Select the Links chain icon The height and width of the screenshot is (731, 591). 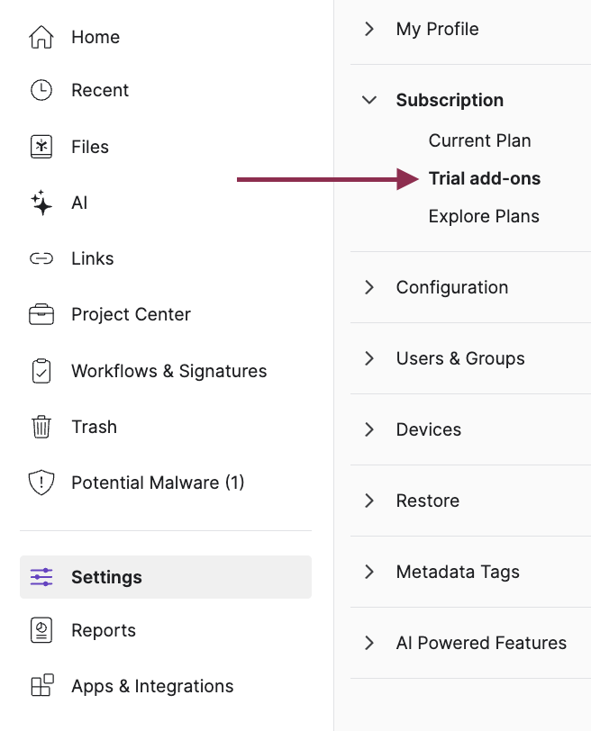[x=41, y=258]
